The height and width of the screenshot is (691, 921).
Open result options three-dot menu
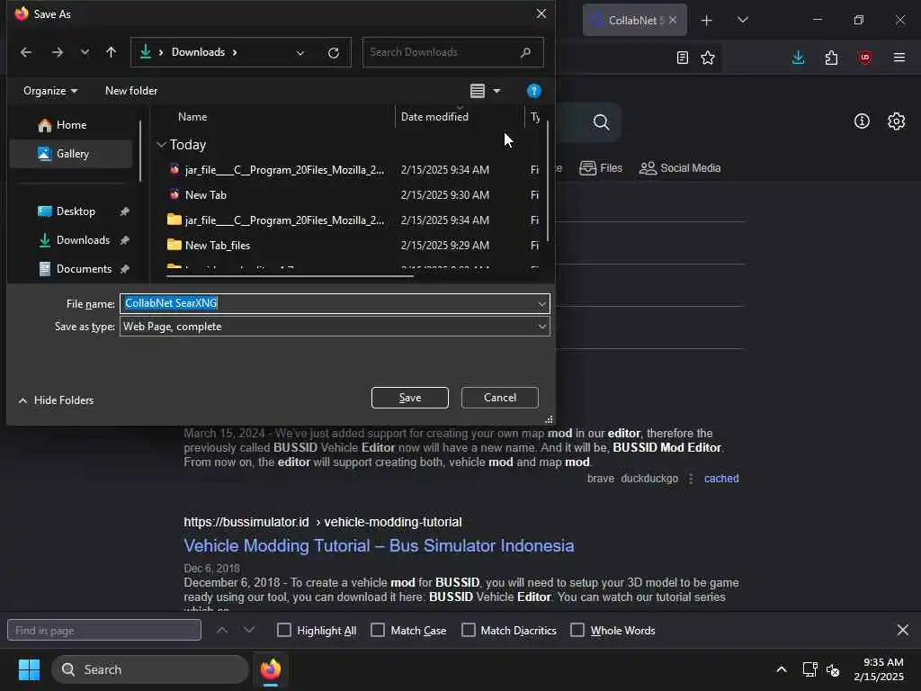691,479
